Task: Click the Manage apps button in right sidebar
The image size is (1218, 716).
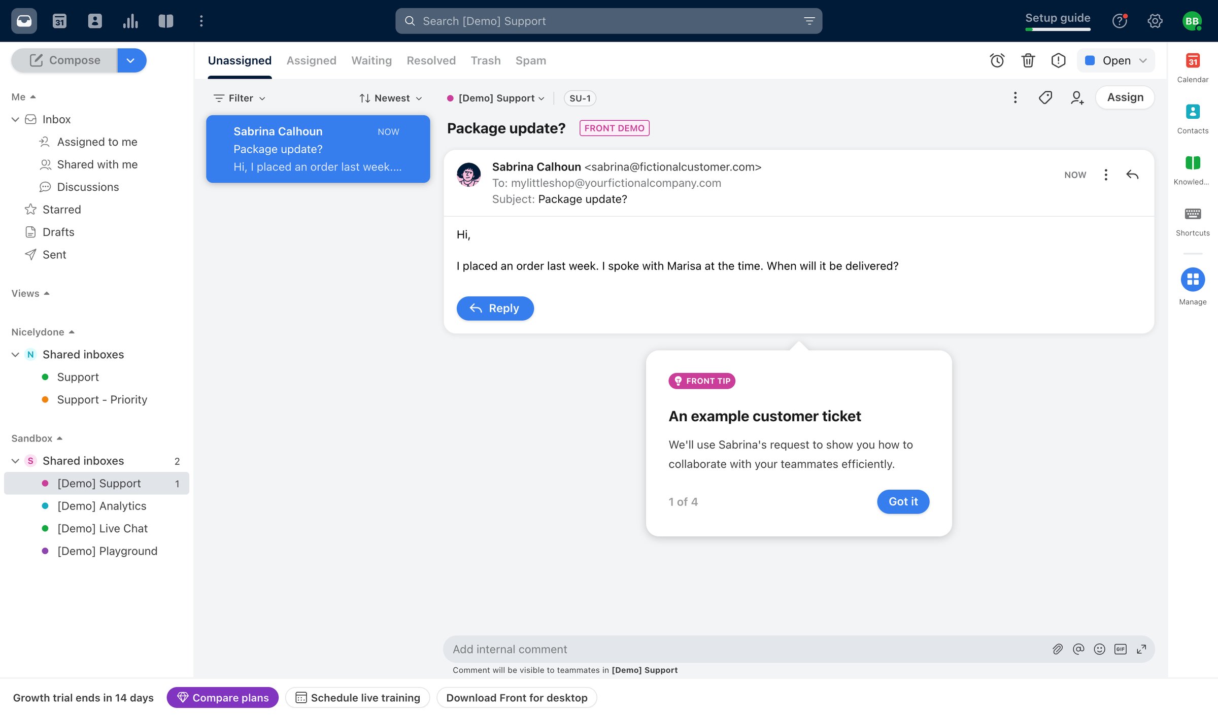Action: coord(1193,286)
